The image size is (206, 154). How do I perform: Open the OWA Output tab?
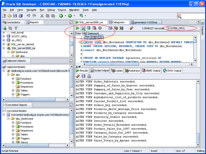[172, 71]
